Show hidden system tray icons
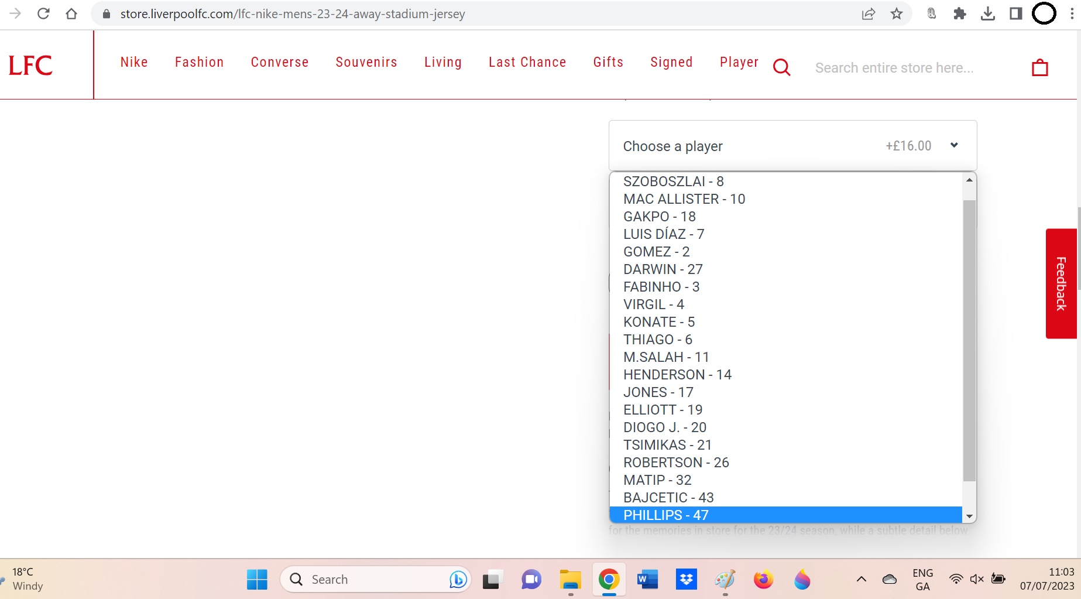Screen dimensions: 1081x599 tap(862, 580)
